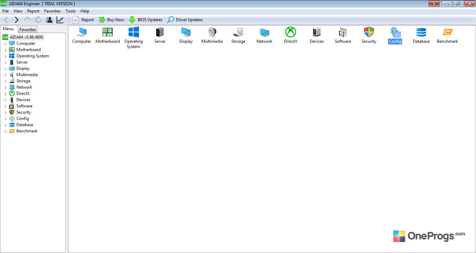Open the Report menu in menu bar
The height and width of the screenshot is (253, 476).
(33, 11)
